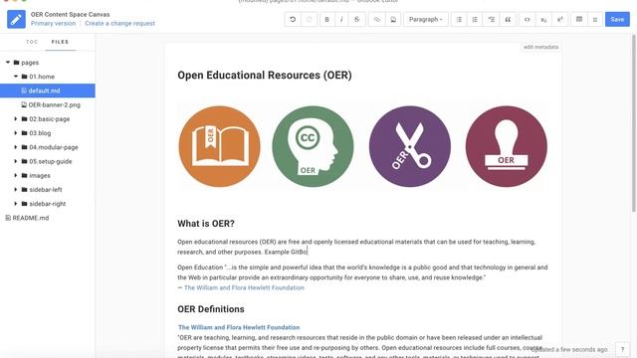637x358 pixels.
Task: Open the bold Hewlett Foundation link under OER Definitions
Action: 239,327
